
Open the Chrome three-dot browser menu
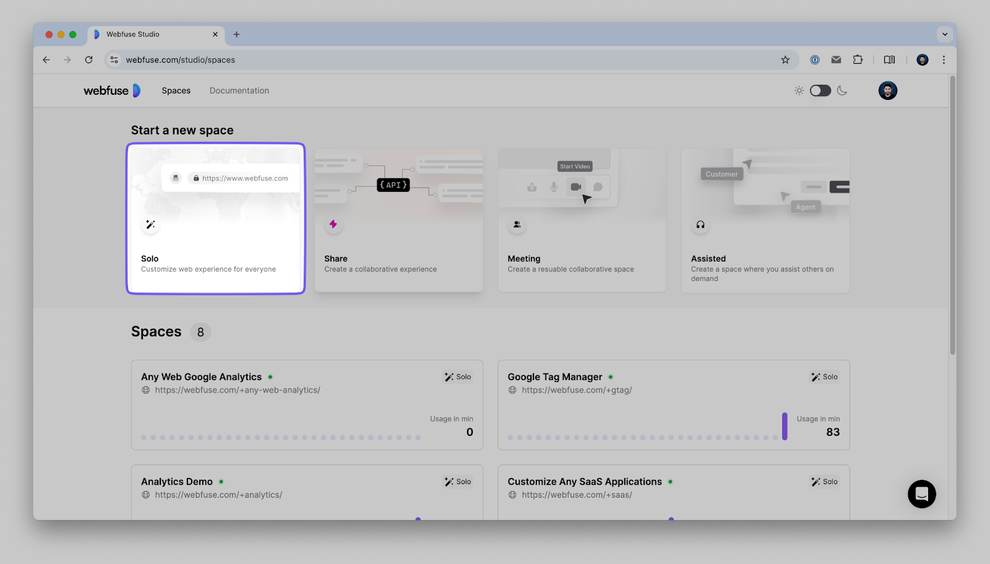(944, 59)
